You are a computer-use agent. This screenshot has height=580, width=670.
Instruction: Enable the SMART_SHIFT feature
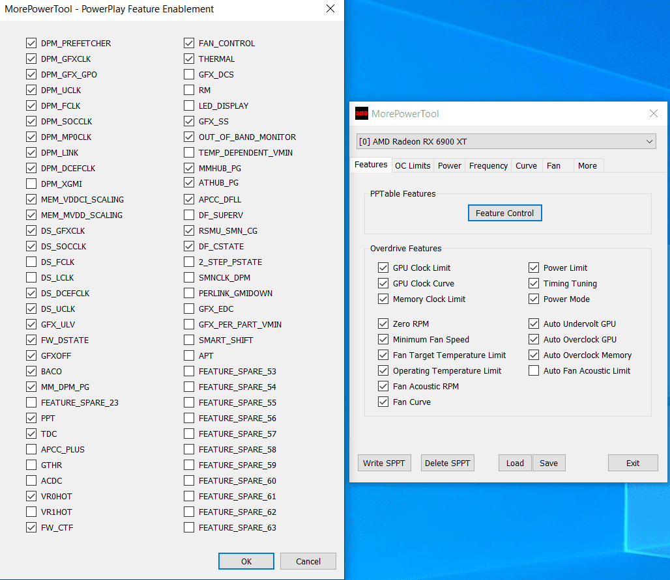click(189, 340)
